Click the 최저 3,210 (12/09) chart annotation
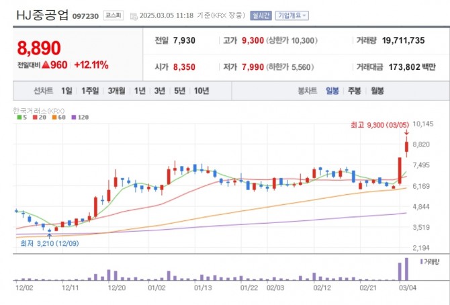This screenshot has width=450, height=305. (x=49, y=244)
